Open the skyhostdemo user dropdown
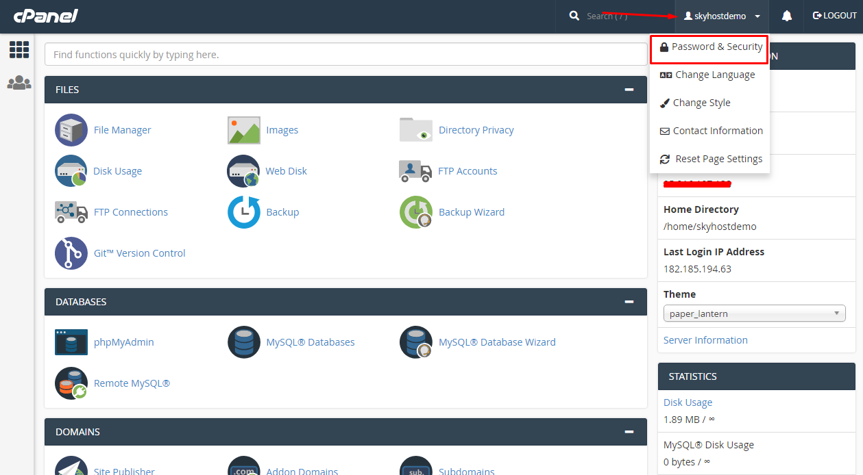863x475 pixels. coord(722,16)
